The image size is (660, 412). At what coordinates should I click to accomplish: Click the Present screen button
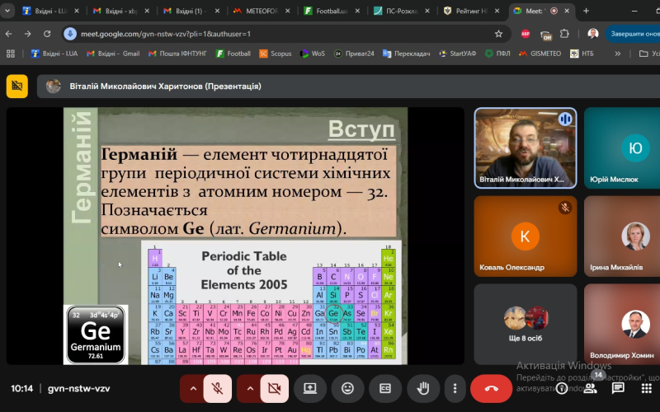point(310,388)
